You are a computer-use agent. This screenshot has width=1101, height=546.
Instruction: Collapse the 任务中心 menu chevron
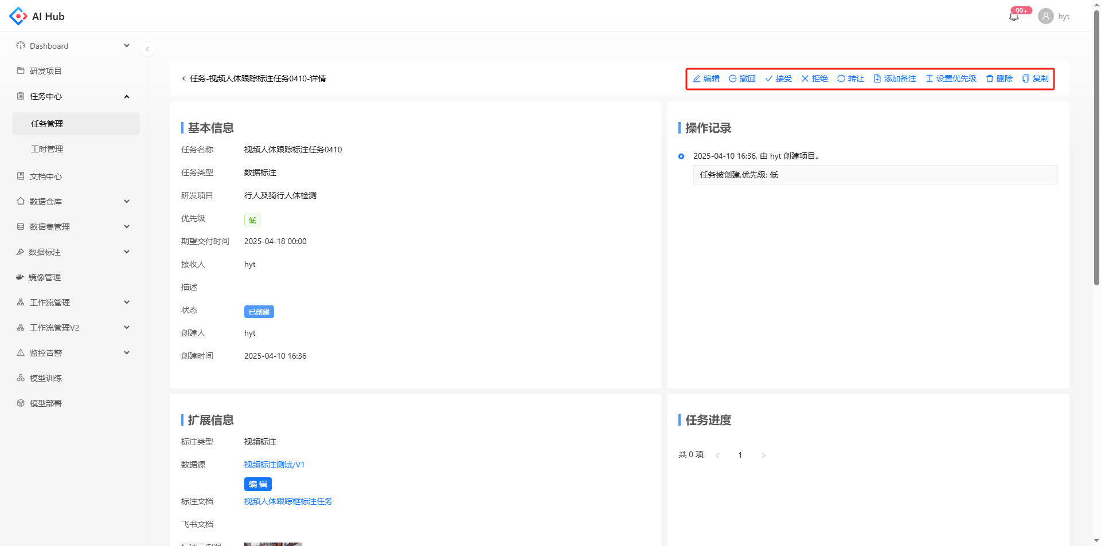[x=127, y=96]
